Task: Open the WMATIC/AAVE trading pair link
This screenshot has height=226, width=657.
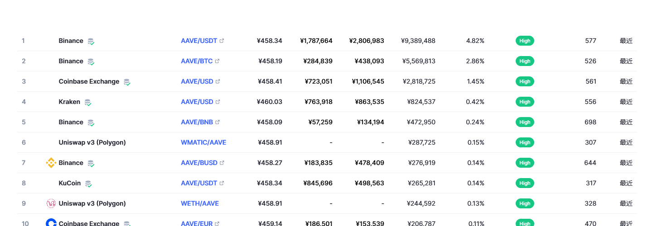Action: 203,142
